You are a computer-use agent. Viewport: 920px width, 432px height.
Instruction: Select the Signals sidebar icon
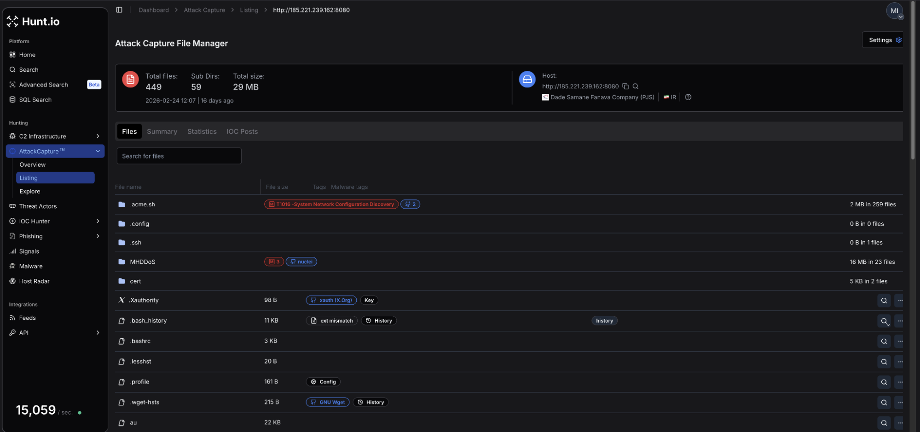coord(12,251)
